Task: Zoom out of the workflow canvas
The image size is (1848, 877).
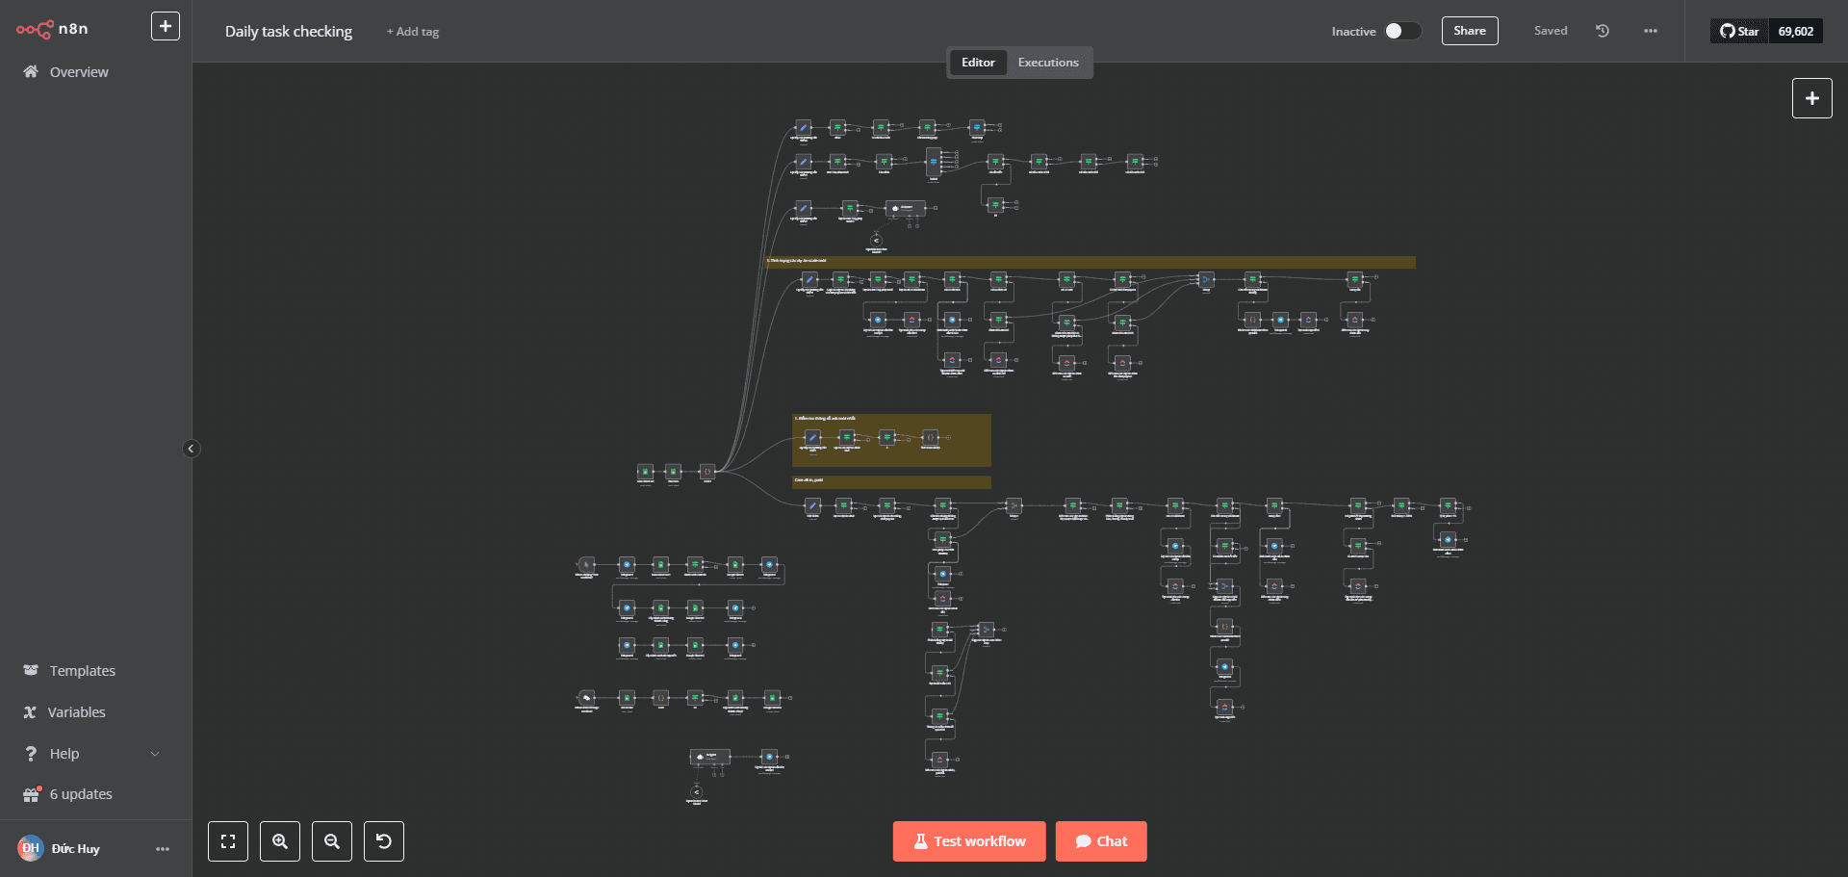Action: click(x=332, y=841)
